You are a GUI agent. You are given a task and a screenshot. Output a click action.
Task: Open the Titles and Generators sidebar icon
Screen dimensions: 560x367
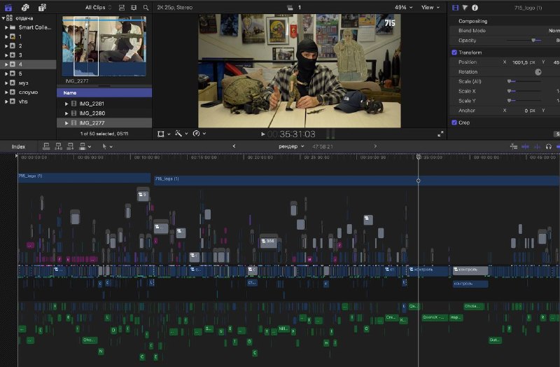(43, 7)
